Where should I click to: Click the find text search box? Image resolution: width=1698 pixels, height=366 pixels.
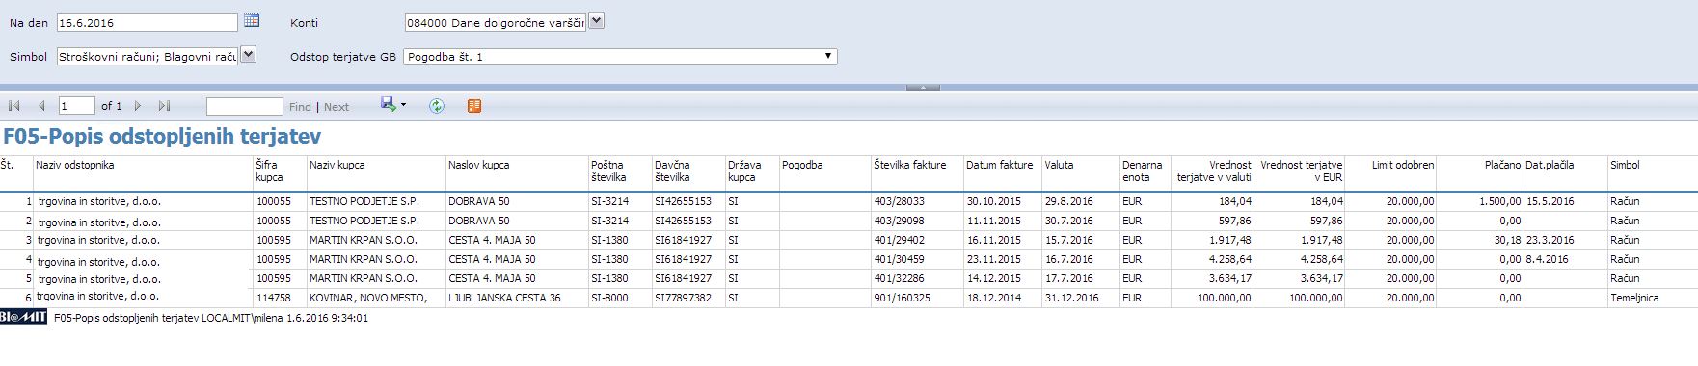pyautogui.click(x=244, y=106)
